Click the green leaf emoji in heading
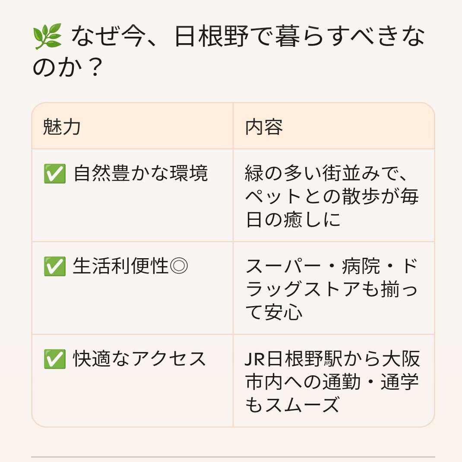 pyautogui.click(x=47, y=37)
